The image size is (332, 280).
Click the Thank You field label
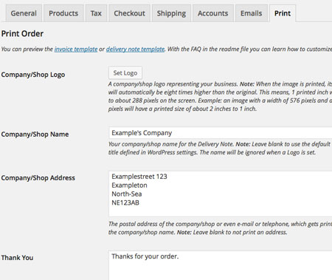click(17, 258)
